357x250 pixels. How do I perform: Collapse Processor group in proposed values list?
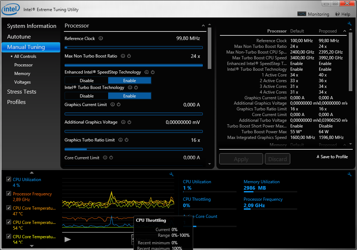pos(345,31)
